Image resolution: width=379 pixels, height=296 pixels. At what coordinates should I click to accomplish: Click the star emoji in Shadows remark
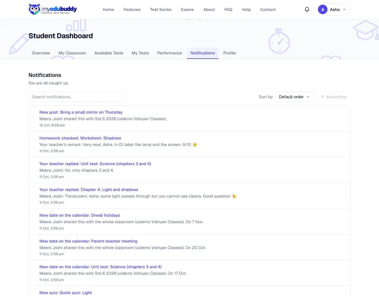pyautogui.click(x=195, y=145)
